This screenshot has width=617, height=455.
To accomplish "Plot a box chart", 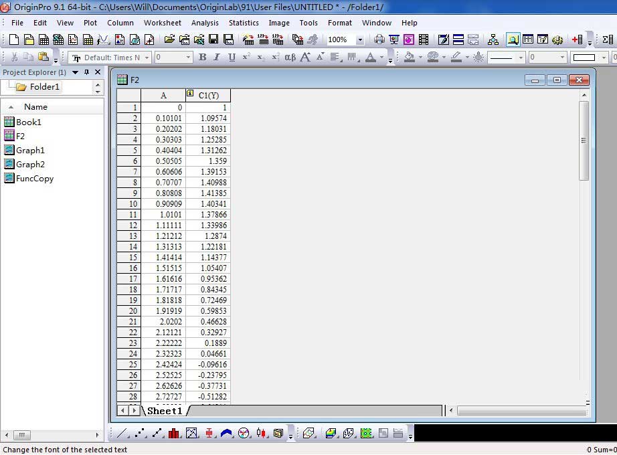I will coord(209,434).
